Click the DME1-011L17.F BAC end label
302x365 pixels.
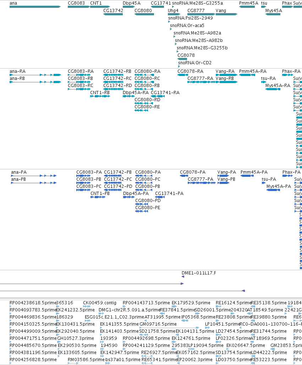point(199,273)
